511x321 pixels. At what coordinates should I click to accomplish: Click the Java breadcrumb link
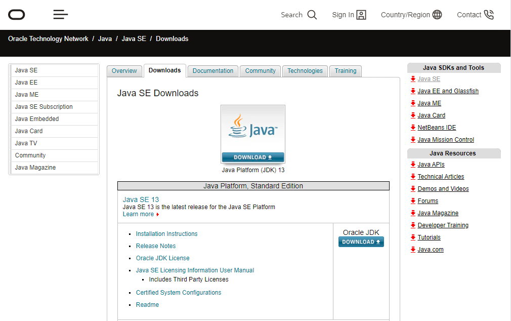tap(105, 39)
